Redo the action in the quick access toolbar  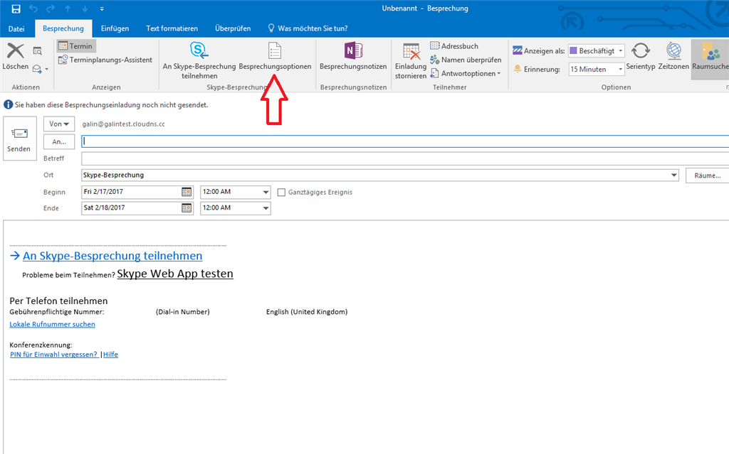coord(51,9)
